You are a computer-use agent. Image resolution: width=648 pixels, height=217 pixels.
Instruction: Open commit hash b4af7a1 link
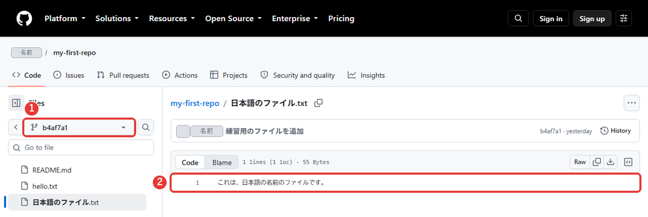tap(550, 131)
